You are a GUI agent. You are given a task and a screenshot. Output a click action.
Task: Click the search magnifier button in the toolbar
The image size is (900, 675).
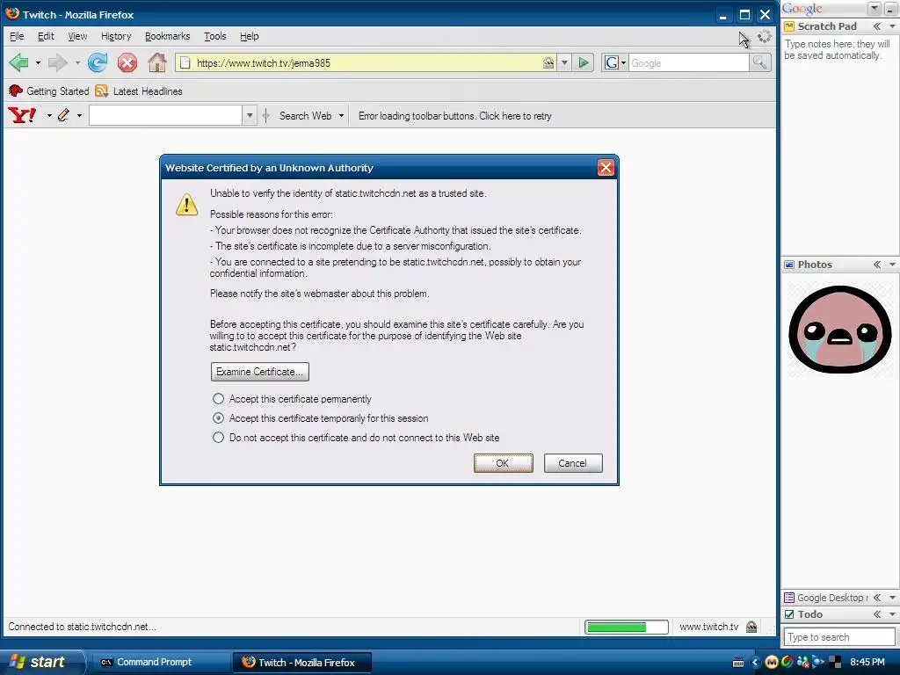pyautogui.click(x=759, y=62)
